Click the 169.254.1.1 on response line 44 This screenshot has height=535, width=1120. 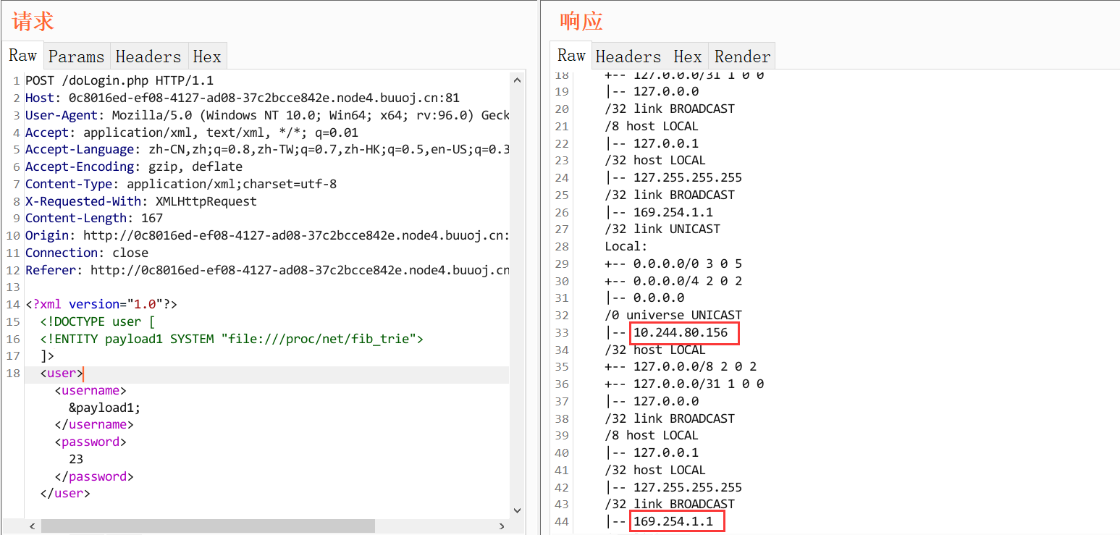point(673,521)
